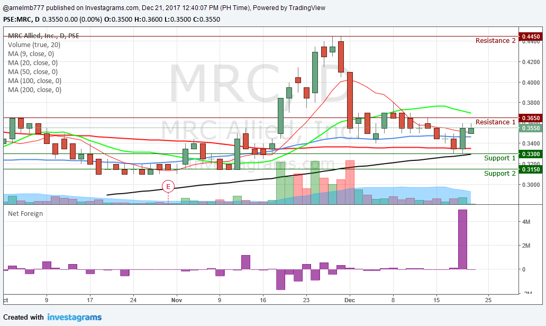Open the investagrams logo link

click(75, 318)
